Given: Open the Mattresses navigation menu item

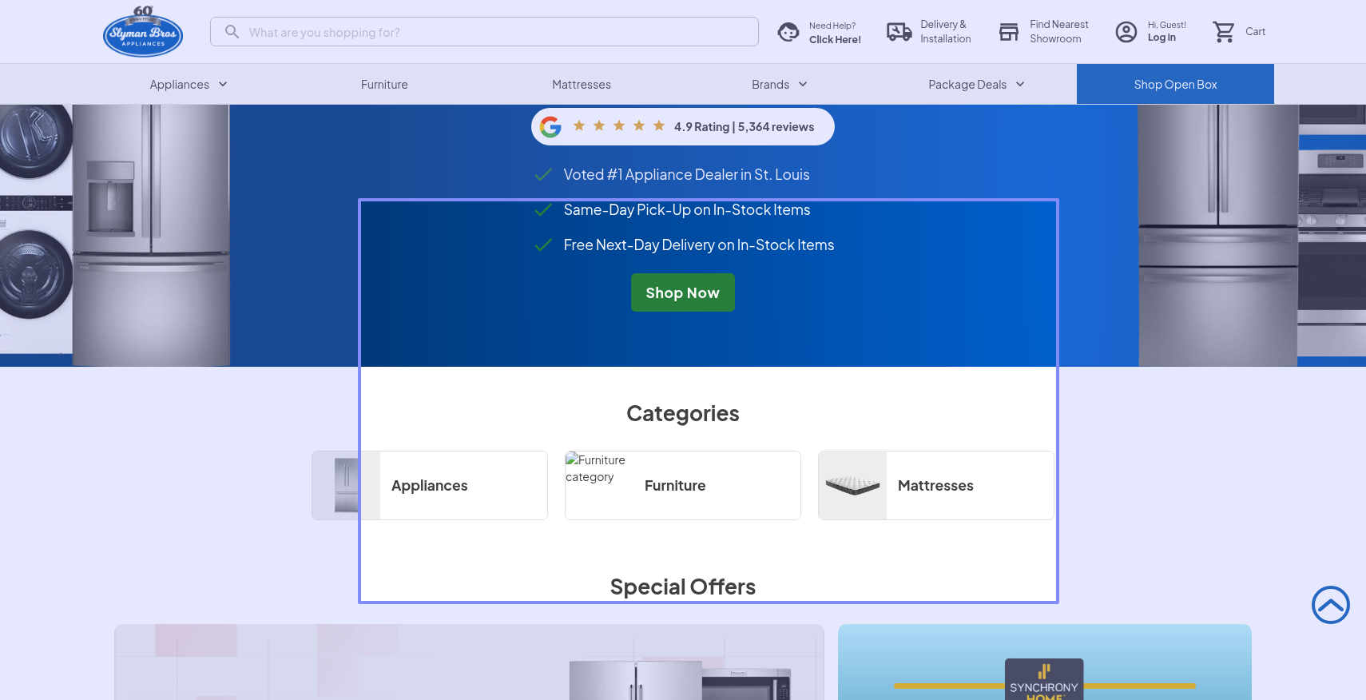Looking at the screenshot, I should (x=581, y=85).
